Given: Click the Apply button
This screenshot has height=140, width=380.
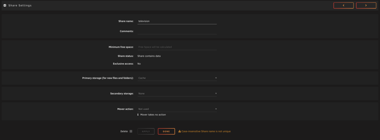Looking at the screenshot, I should (x=146, y=131).
